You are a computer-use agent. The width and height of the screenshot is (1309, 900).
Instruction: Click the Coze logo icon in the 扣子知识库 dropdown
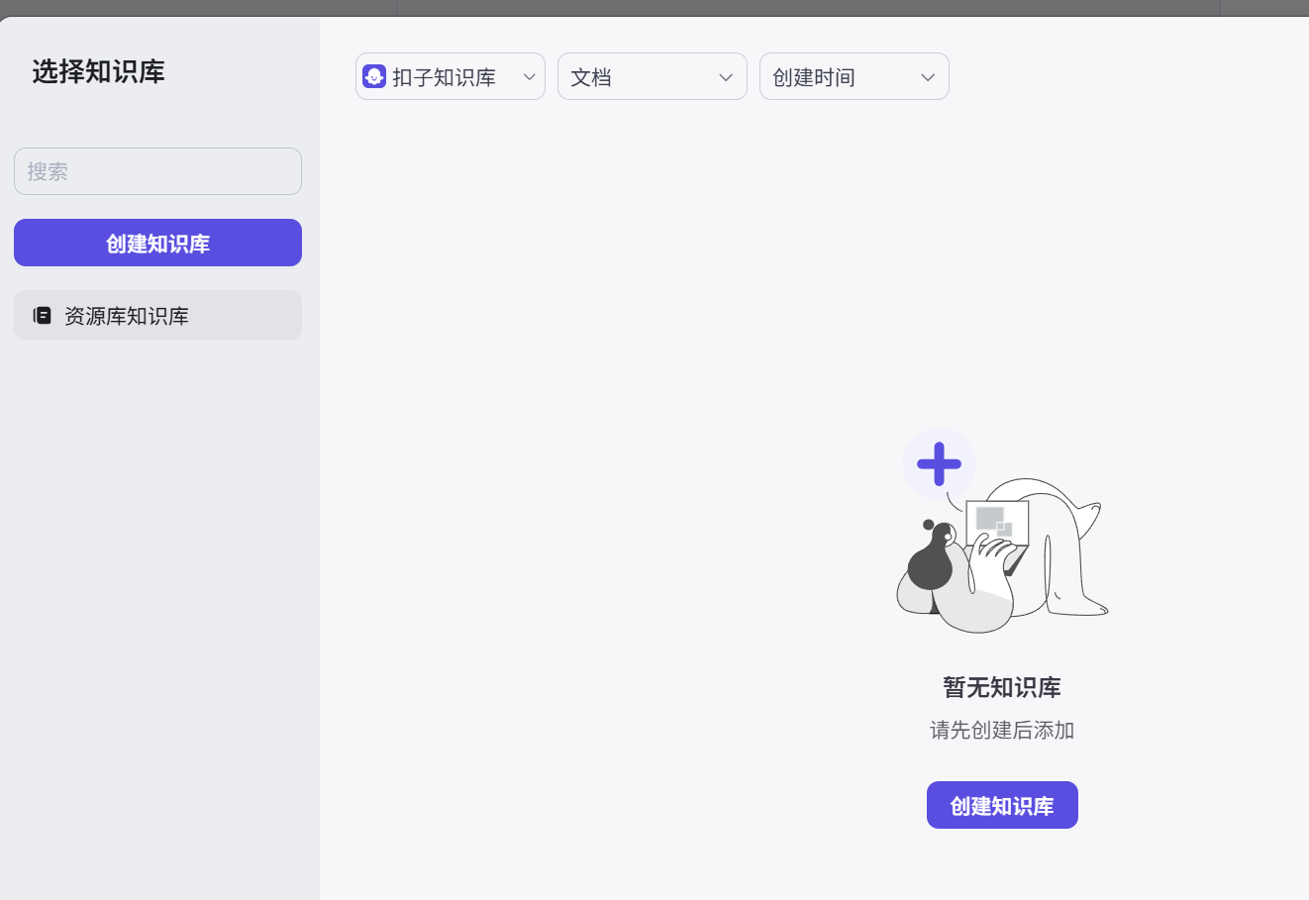373,75
